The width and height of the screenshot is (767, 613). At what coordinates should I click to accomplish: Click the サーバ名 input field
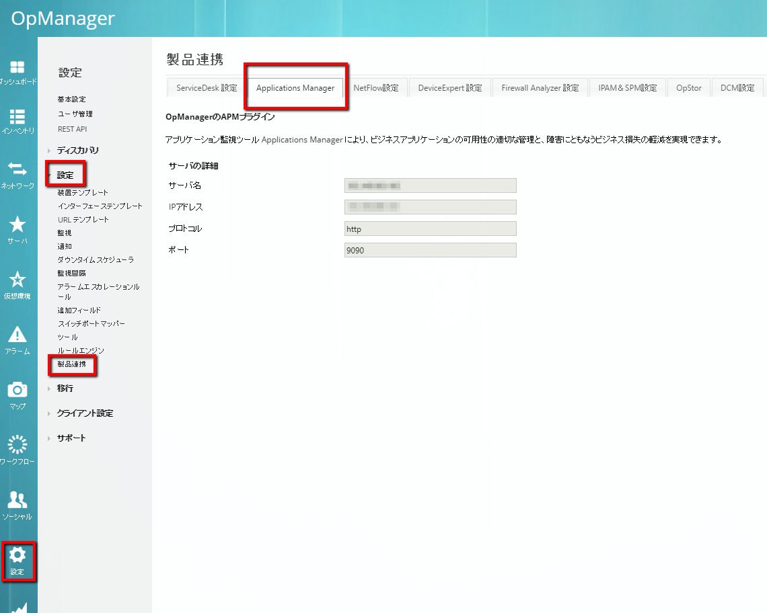(x=431, y=186)
